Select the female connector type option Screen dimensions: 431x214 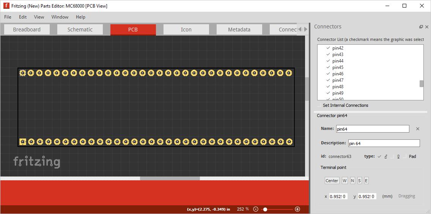click(392, 156)
